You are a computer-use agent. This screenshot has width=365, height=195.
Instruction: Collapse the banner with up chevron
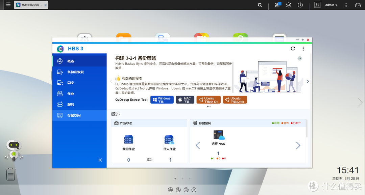[x=299, y=58]
